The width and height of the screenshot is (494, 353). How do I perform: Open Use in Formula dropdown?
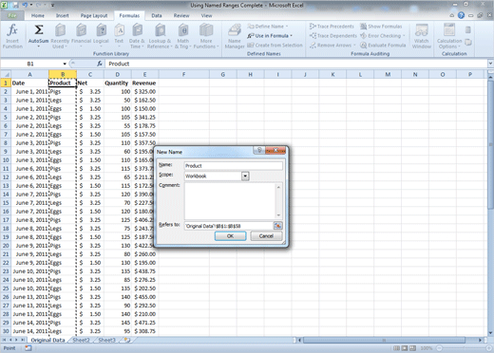[270, 36]
